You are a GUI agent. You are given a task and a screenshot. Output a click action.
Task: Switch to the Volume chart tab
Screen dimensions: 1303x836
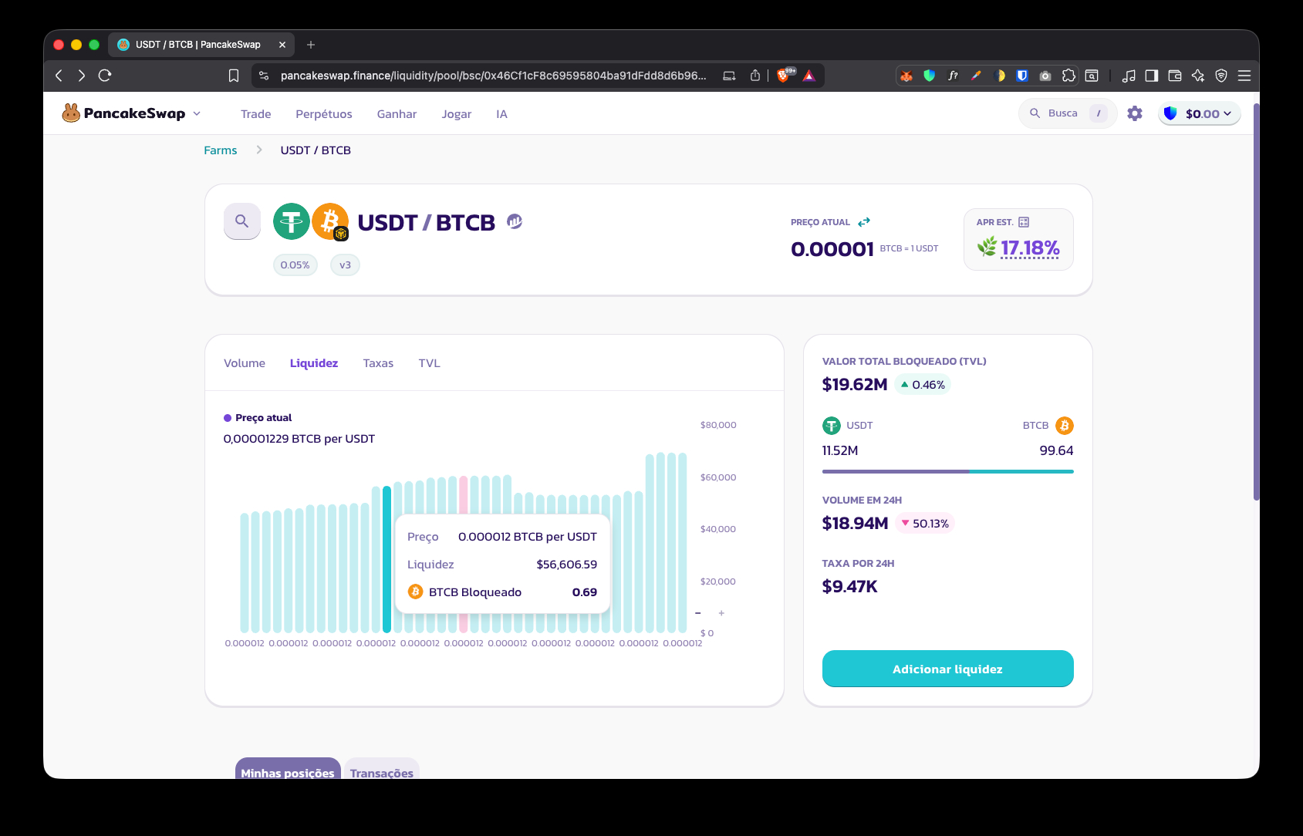(x=245, y=363)
